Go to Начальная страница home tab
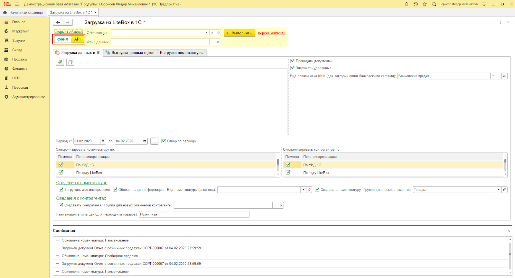 click(x=23, y=13)
